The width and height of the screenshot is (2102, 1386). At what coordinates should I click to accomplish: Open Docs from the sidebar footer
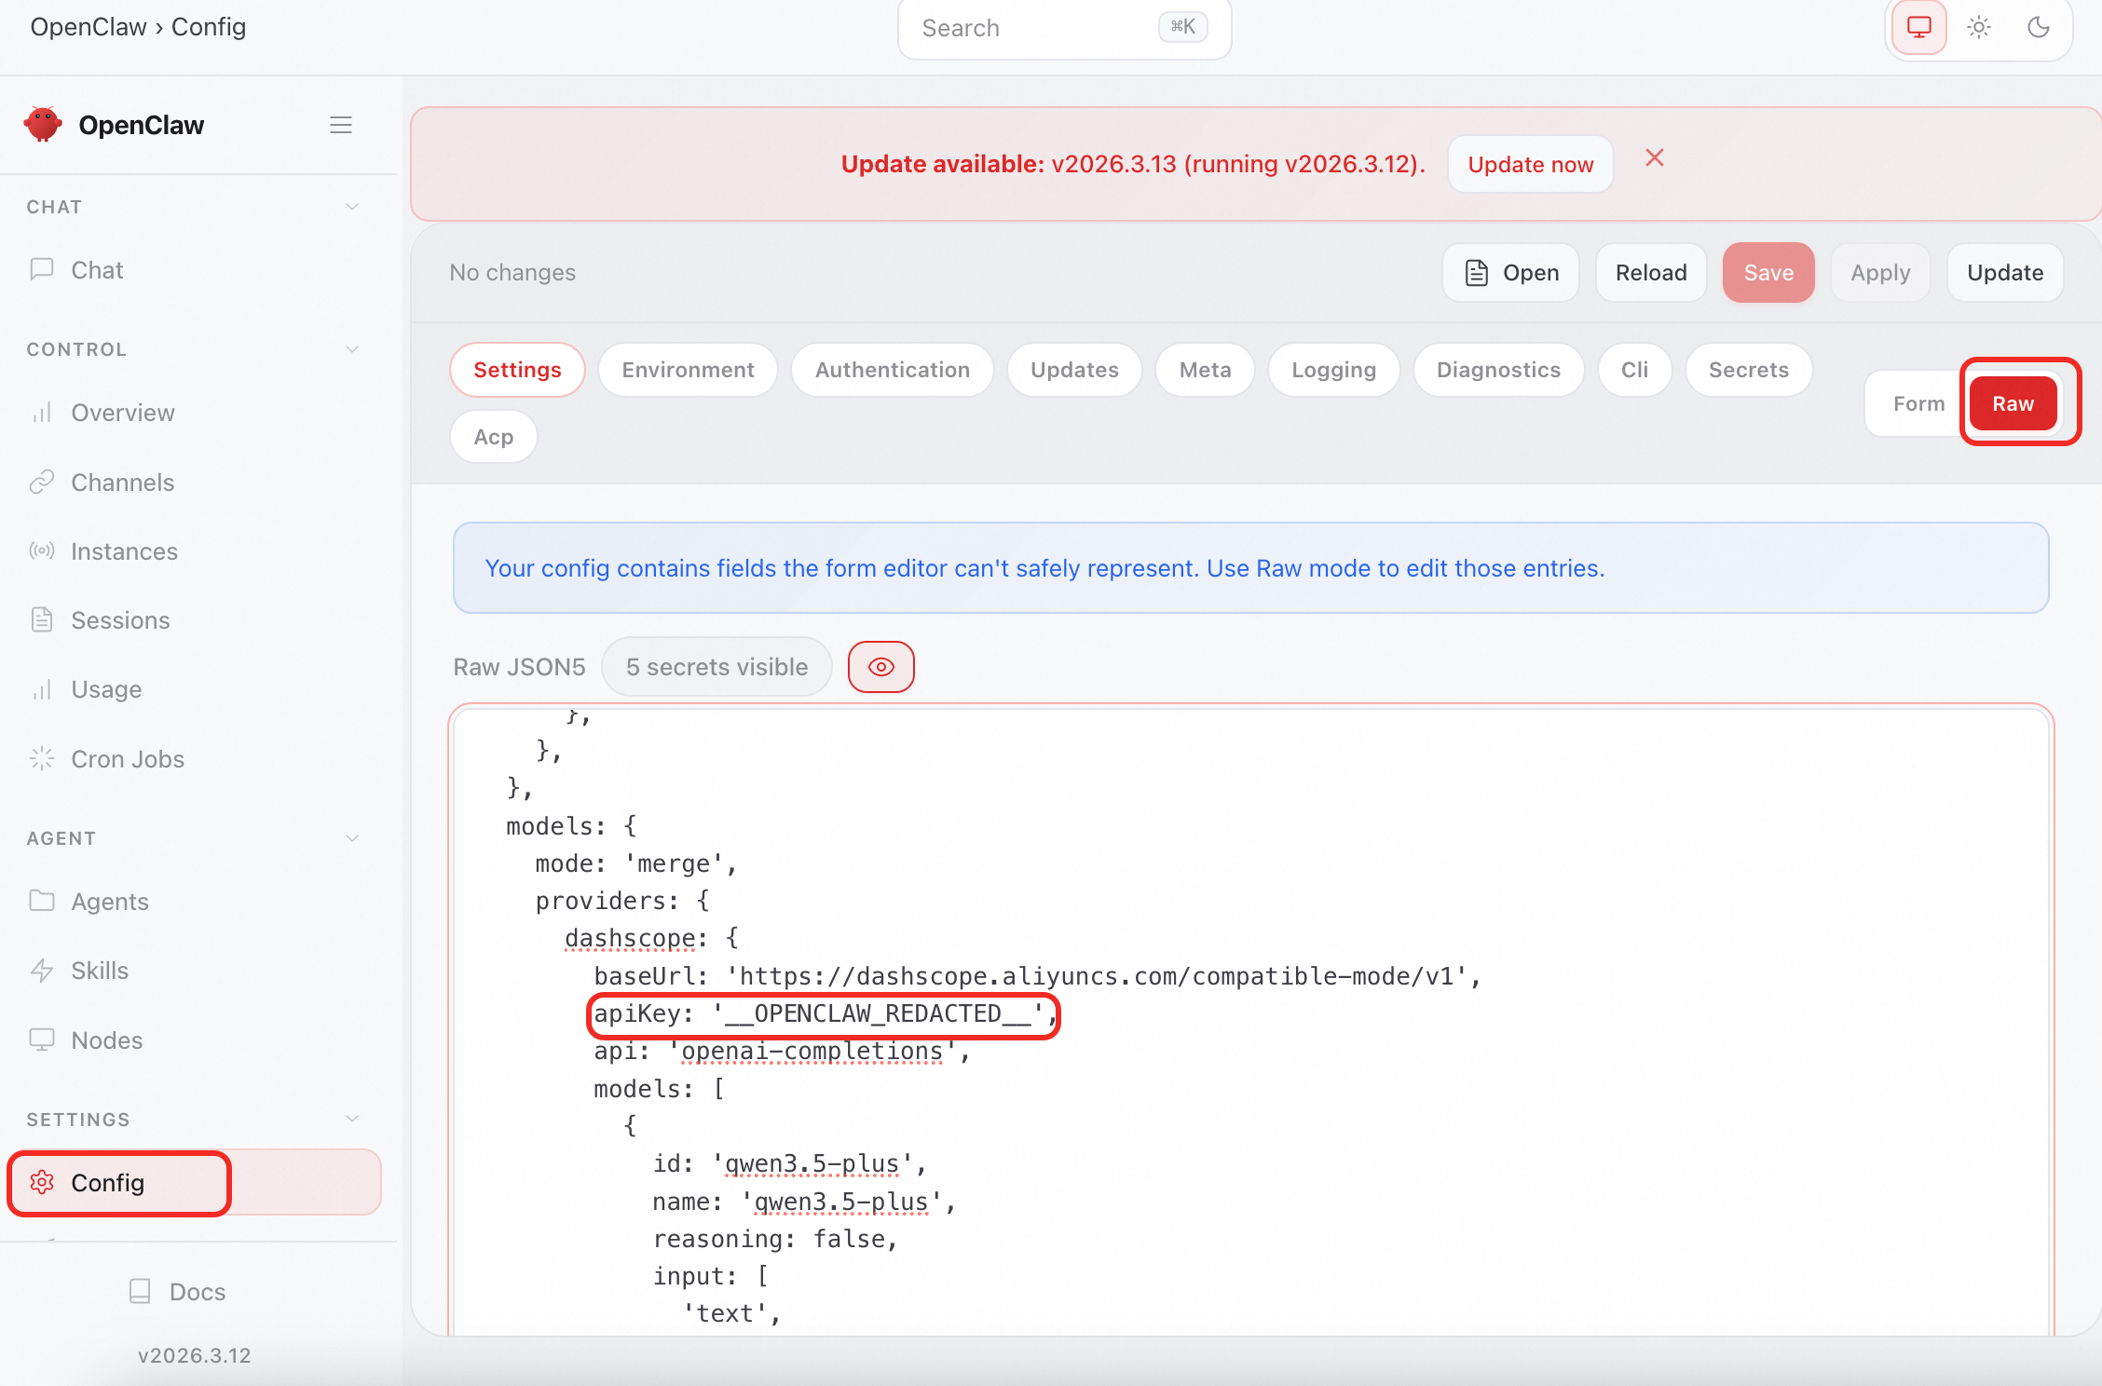178,1291
